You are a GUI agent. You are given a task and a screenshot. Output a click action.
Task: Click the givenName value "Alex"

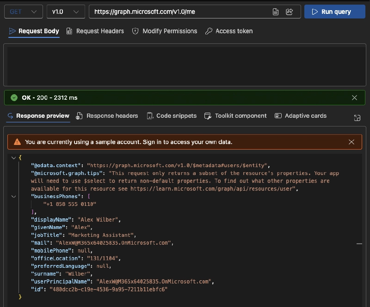click(x=80, y=227)
